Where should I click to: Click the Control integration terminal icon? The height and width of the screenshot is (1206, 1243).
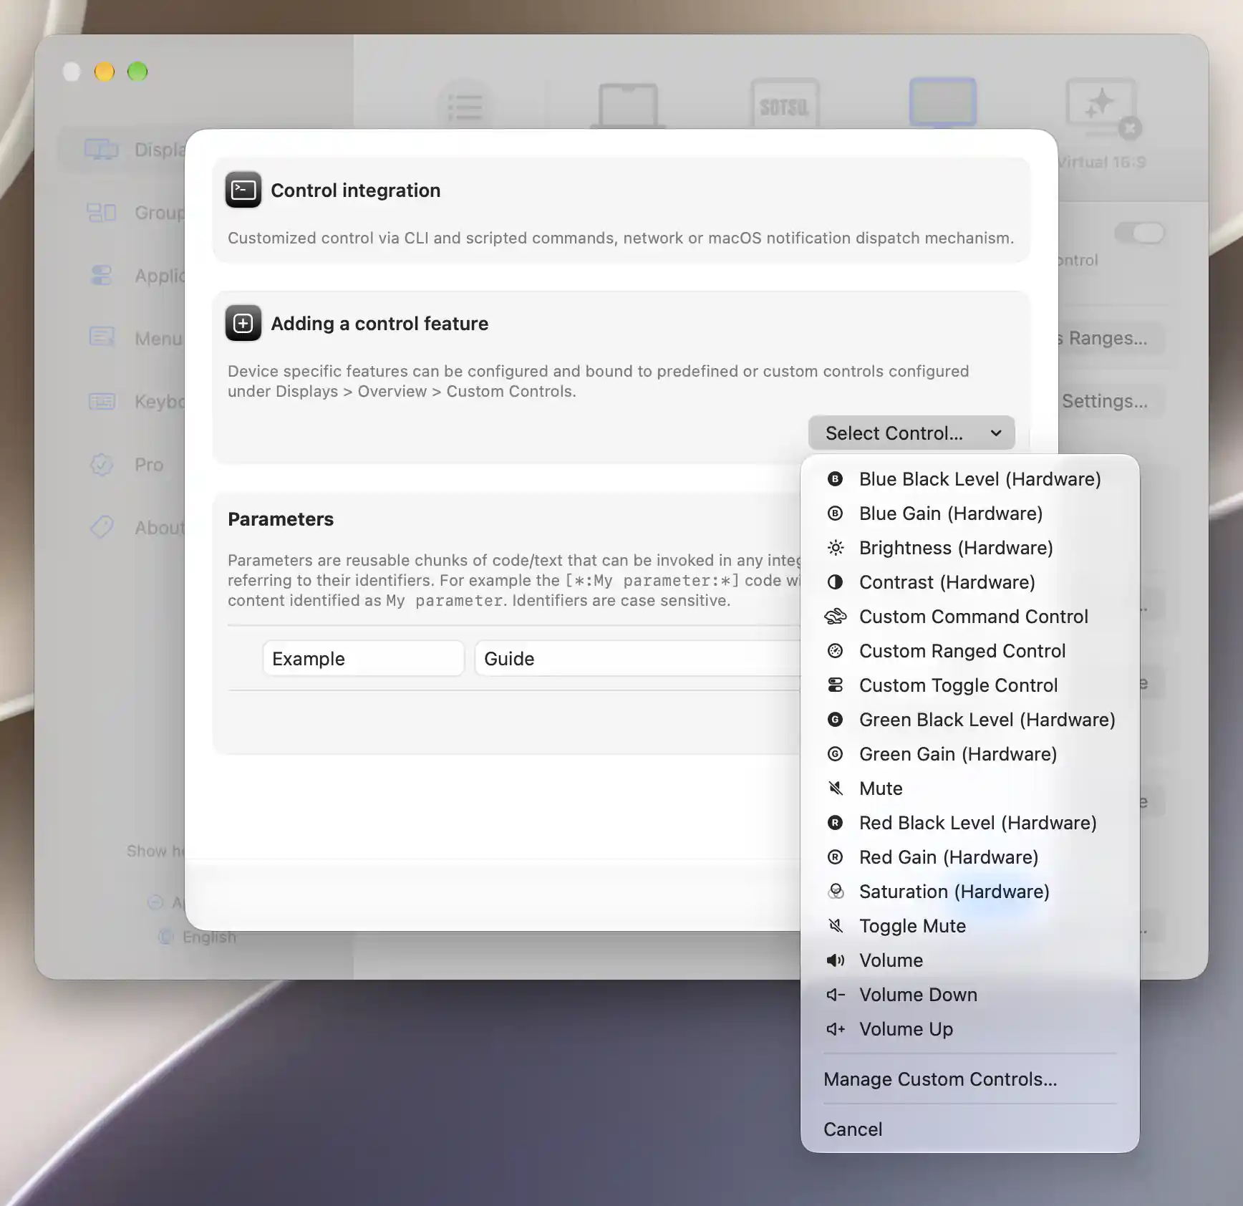pos(243,190)
